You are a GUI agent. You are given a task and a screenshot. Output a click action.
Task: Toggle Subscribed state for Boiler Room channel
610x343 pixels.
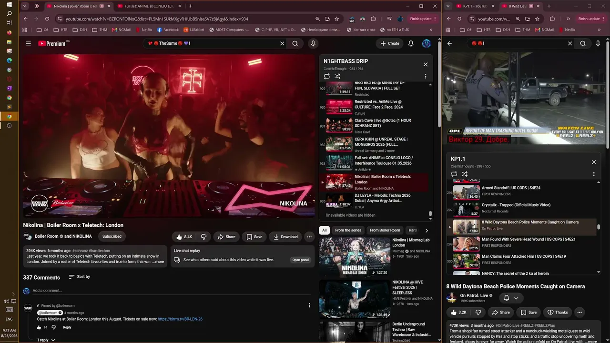pos(112,236)
